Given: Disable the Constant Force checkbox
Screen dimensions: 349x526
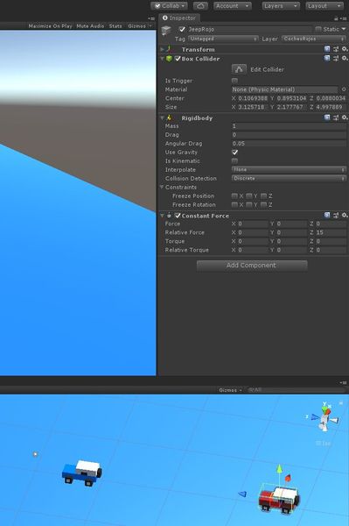Looking at the screenshot, I should [178, 216].
